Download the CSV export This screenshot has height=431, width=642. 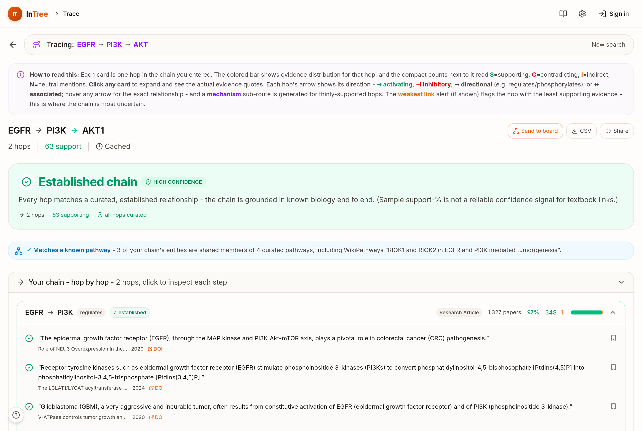[x=581, y=131]
